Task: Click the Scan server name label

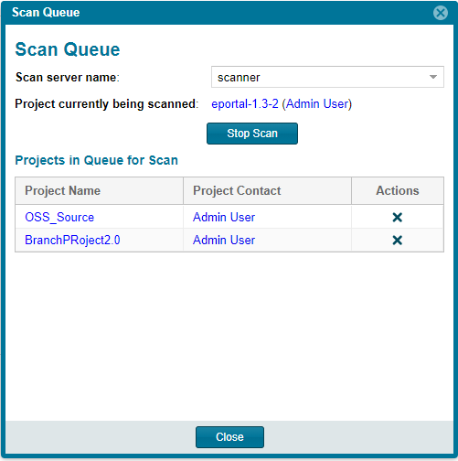Action: [x=68, y=77]
